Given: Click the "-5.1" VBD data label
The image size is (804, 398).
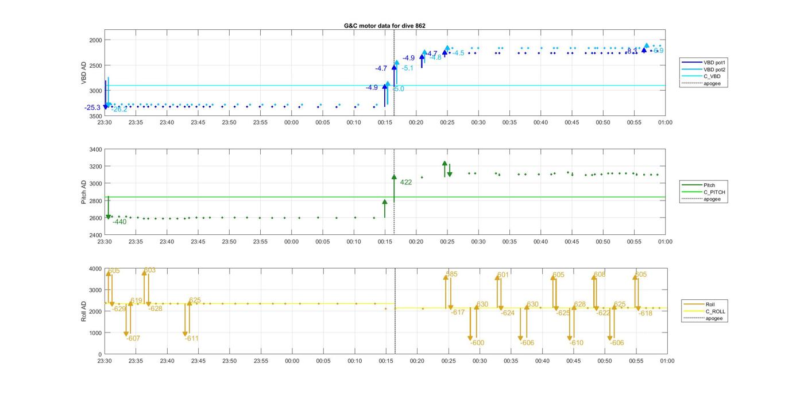Looking at the screenshot, I should tap(407, 68).
